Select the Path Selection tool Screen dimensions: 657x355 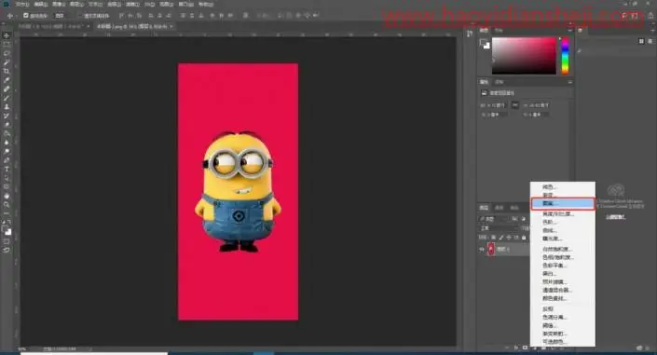(x=7, y=178)
